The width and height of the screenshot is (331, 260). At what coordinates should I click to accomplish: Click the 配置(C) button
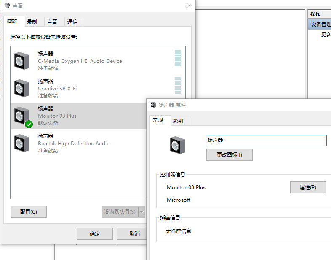click(29, 212)
